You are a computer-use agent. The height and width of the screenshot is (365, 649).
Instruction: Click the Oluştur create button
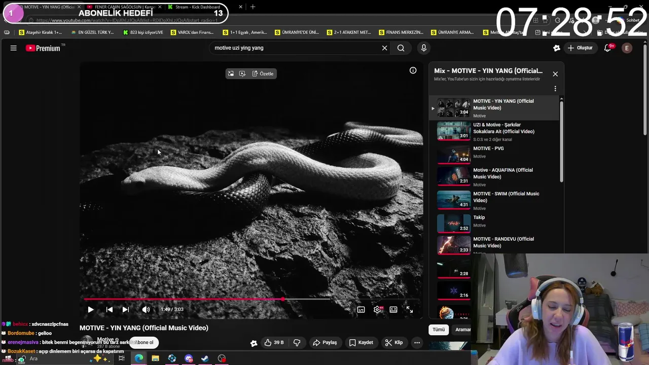[581, 48]
